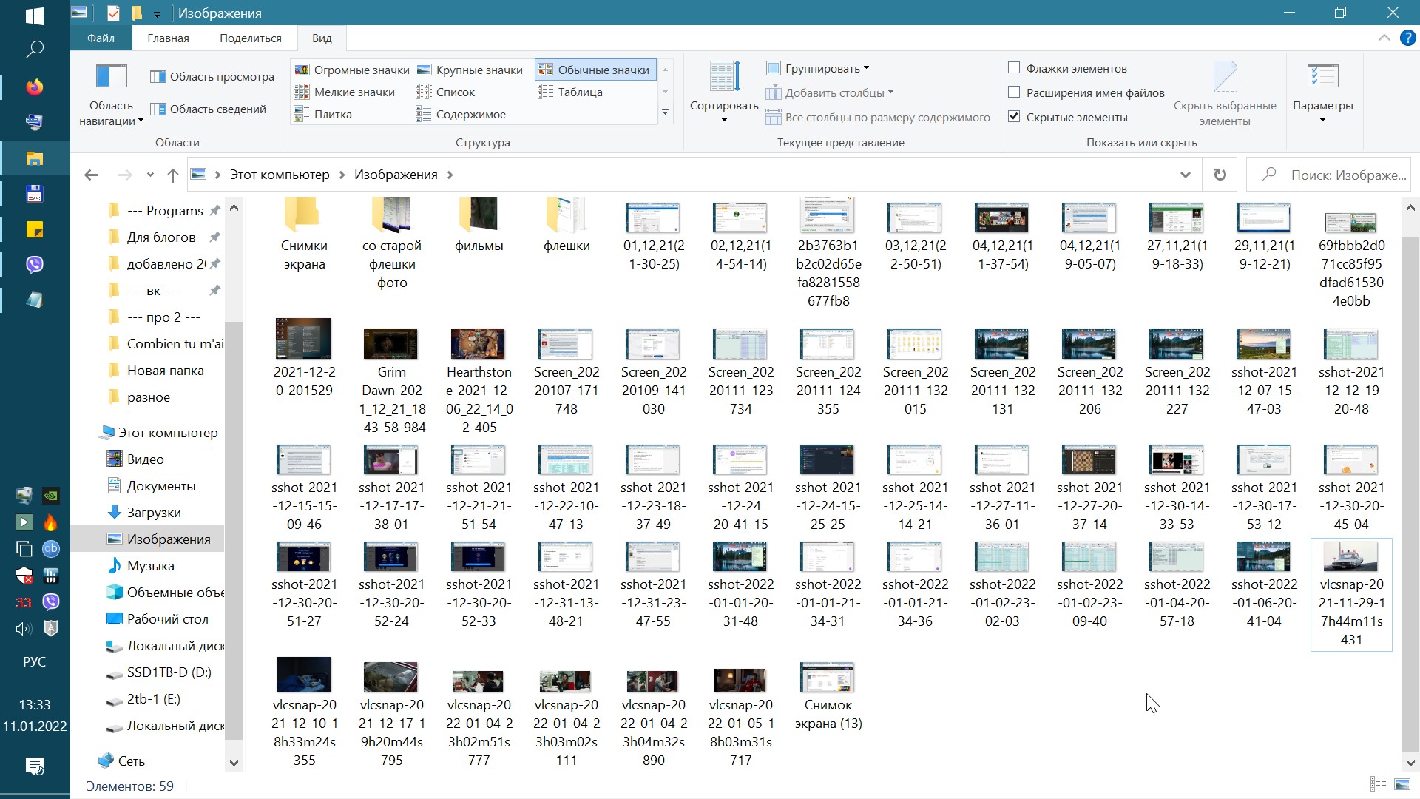Enable Флажки элементов checkbox
The width and height of the screenshot is (1420, 799).
1014,68
